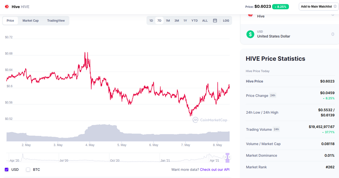The width and height of the screenshot is (339, 178).
Task: Click the USD converter amount field
Action: point(333,34)
